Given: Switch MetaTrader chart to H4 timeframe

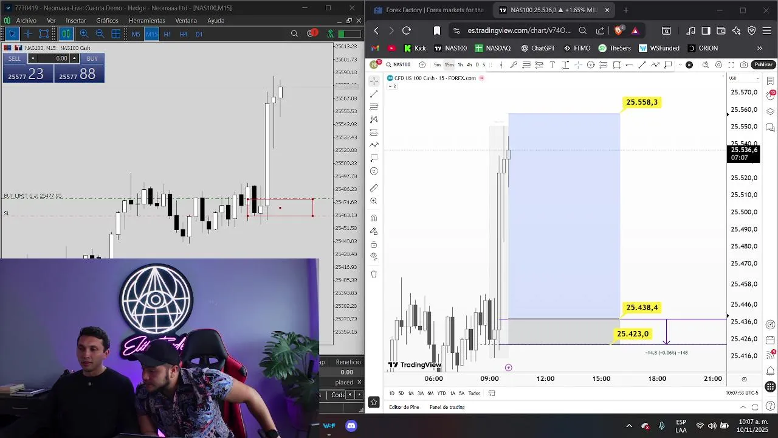Looking at the screenshot, I should tap(183, 34).
